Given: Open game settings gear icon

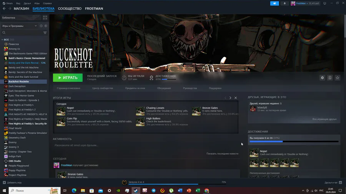Looking at the screenshot, I should click(x=323, y=78).
